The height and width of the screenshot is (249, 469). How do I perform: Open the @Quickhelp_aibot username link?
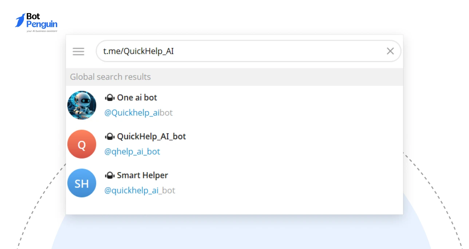[x=138, y=113]
